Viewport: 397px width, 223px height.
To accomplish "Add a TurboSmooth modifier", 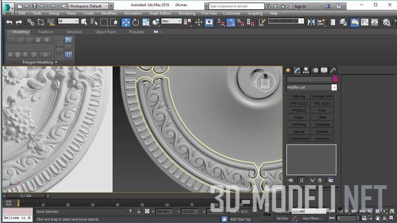I will pos(299,139).
